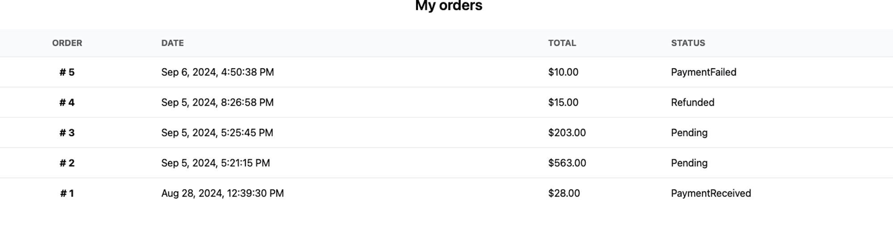Open order # 5 details
The height and width of the screenshot is (243, 893).
(x=67, y=72)
